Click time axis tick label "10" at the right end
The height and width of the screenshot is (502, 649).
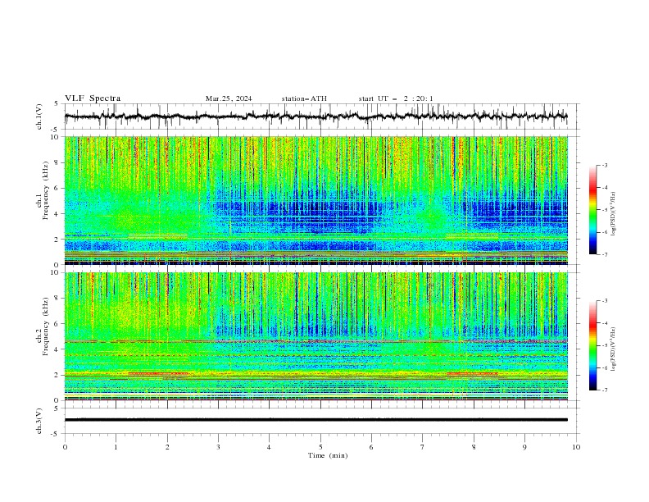pos(576,447)
